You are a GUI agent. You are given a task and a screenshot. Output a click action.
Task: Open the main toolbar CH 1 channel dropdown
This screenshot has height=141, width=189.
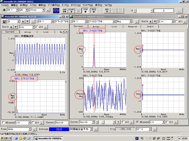tap(17, 10)
